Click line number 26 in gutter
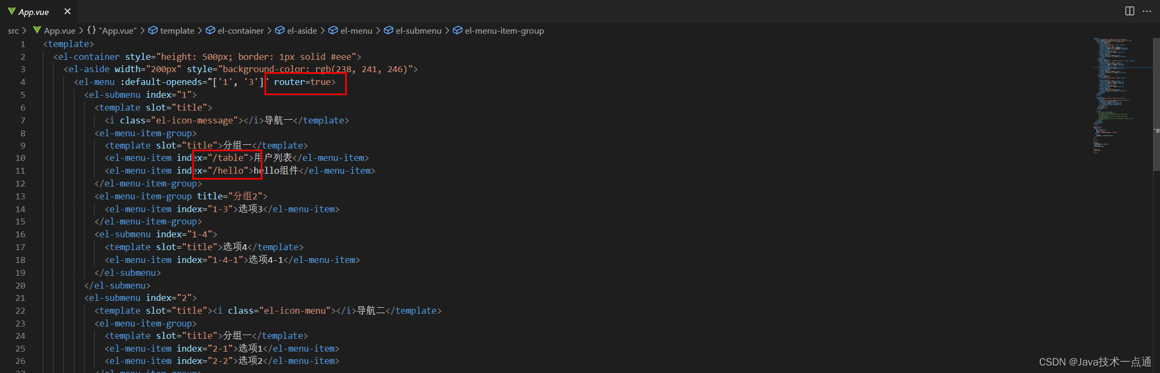Image resolution: width=1160 pixels, height=373 pixels. tap(20, 361)
